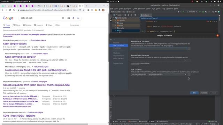Image resolution: width=223 pixels, height=125 pixels.
Task: Switch to the Maps results tab
Action: coord(49,25)
